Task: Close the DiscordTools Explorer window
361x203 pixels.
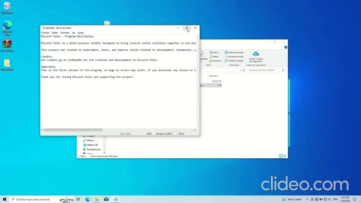Action: point(283,42)
